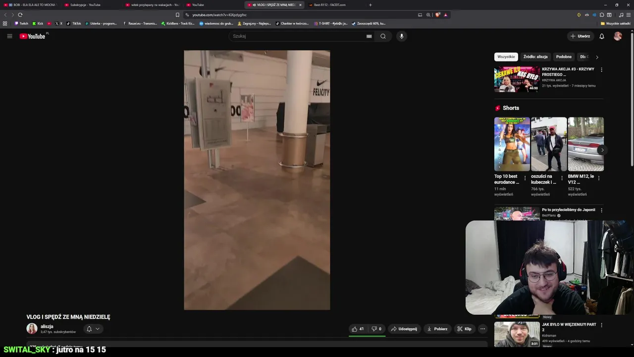Click the vertical video player
The image size is (634, 357).
[x=257, y=180]
